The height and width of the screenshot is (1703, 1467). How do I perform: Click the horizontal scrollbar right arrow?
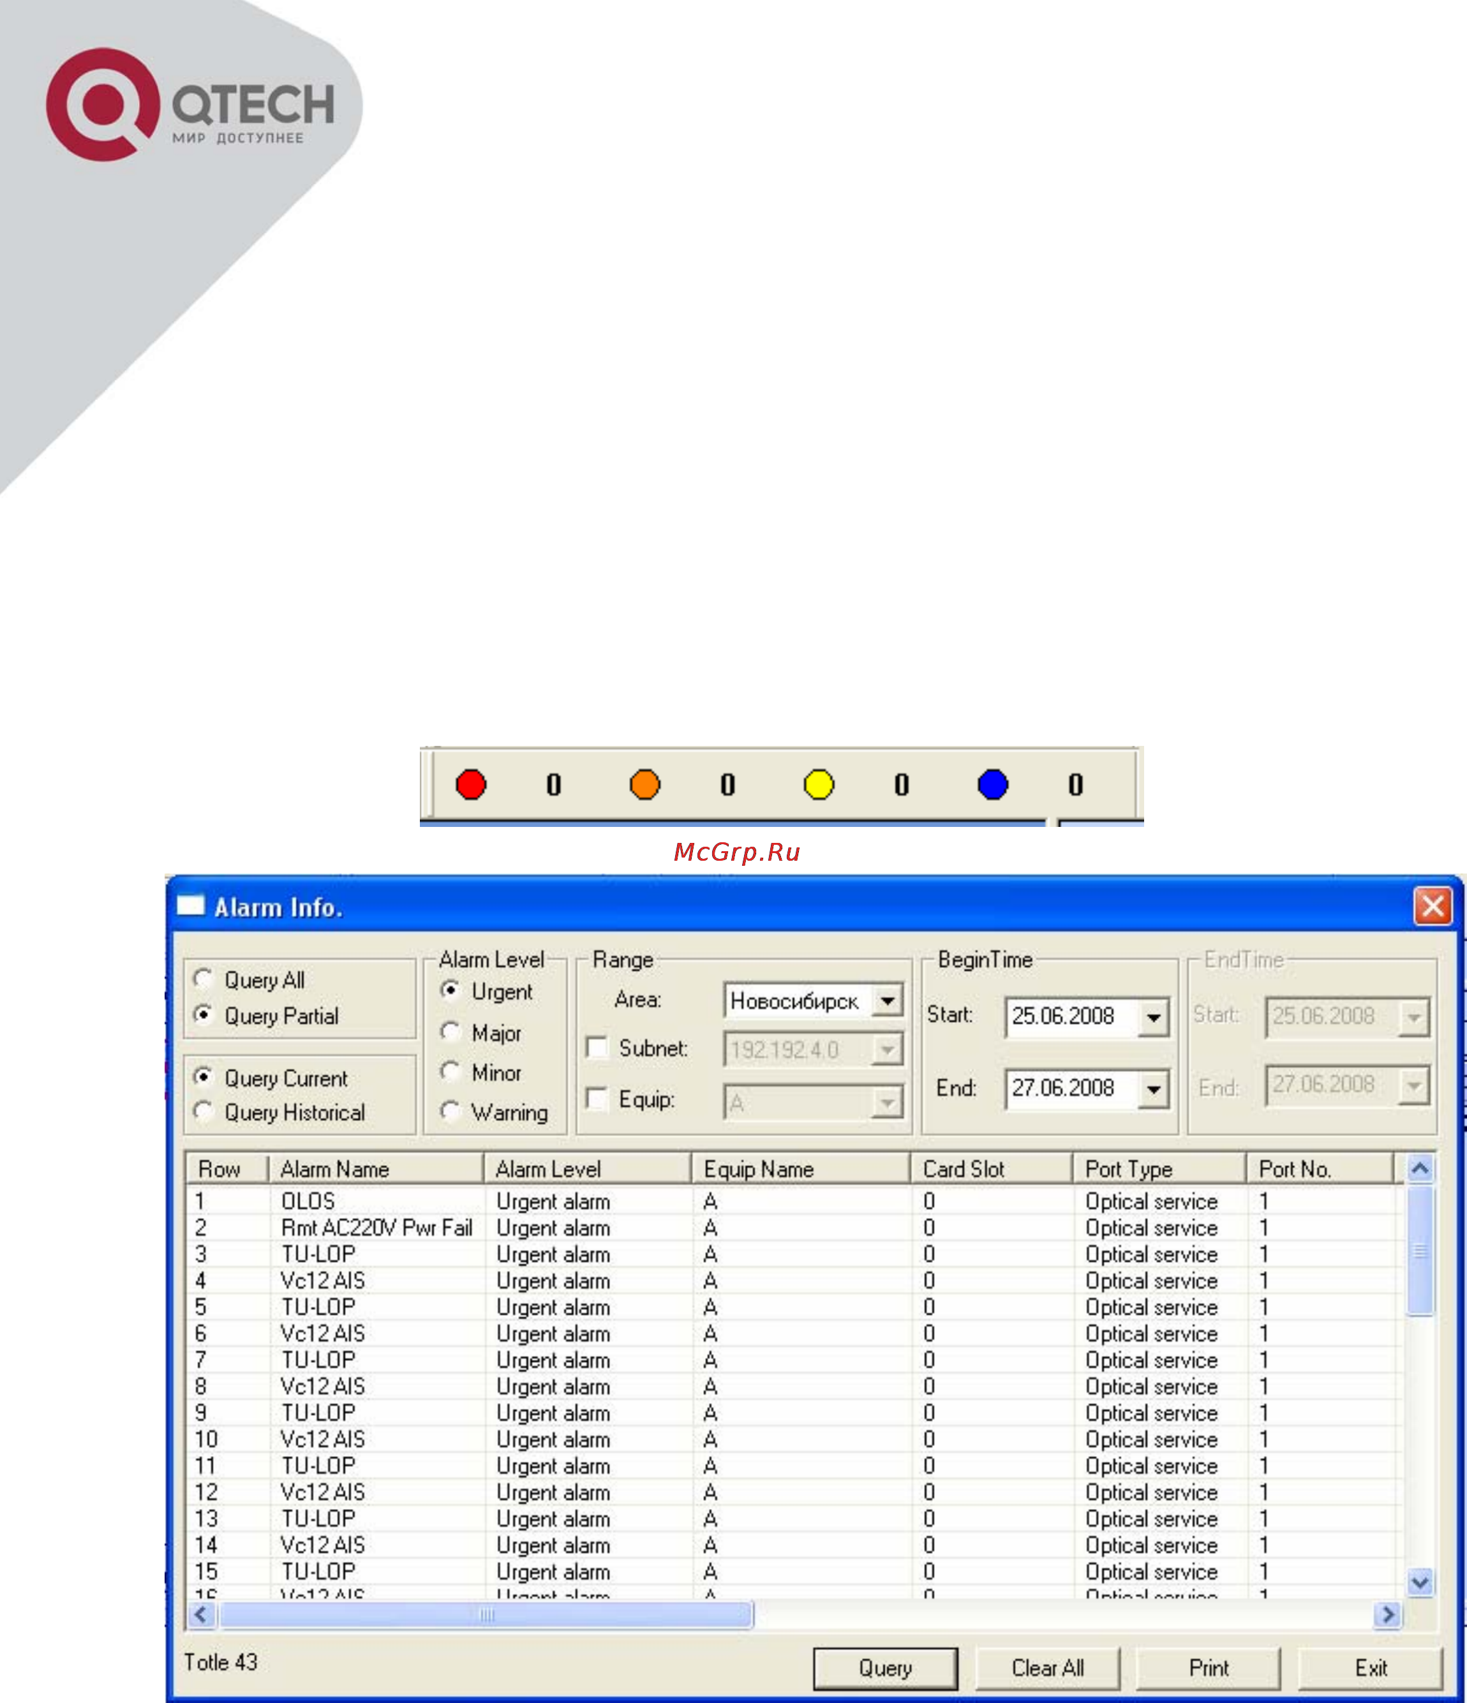click(1388, 1615)
